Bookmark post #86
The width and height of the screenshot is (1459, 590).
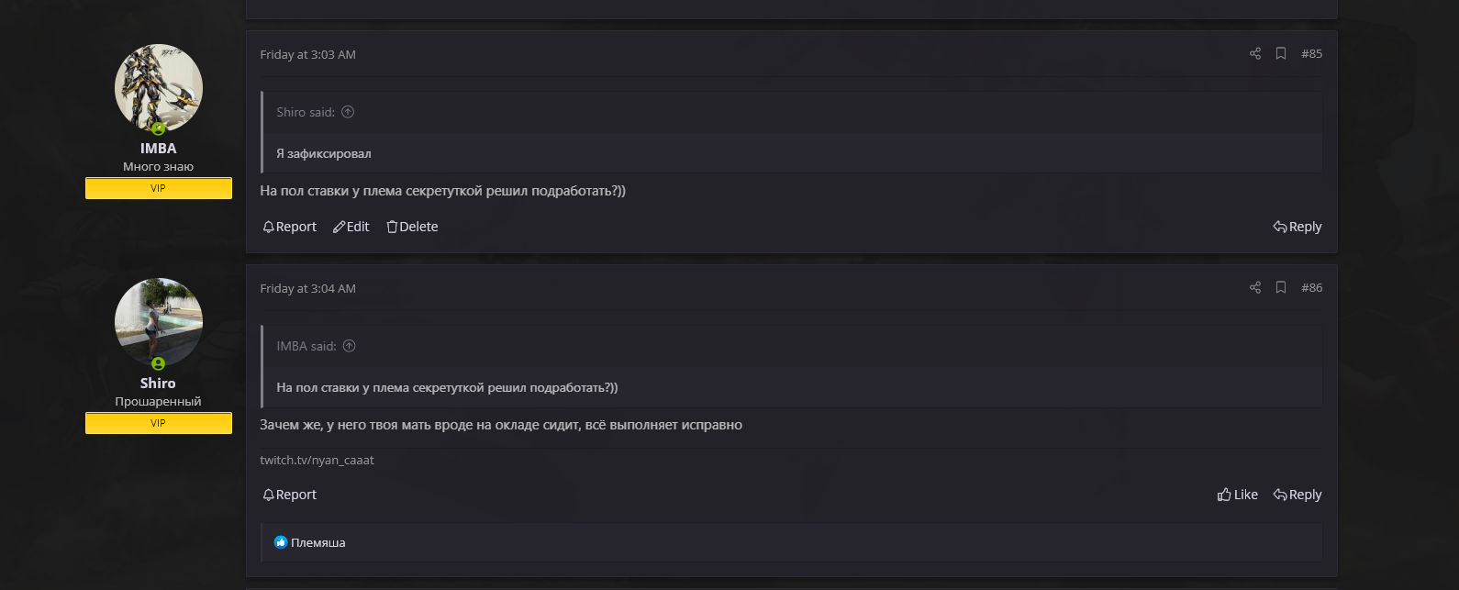point(1280,287)
